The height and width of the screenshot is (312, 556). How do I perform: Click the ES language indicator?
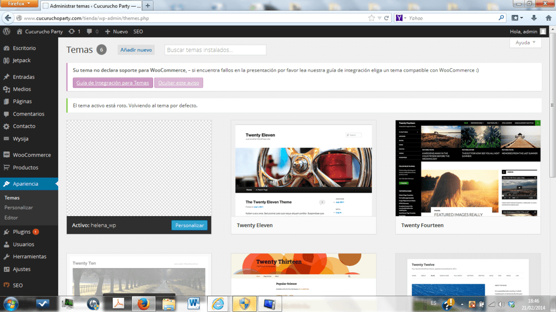pyautogui.click(x=433, y=303)
